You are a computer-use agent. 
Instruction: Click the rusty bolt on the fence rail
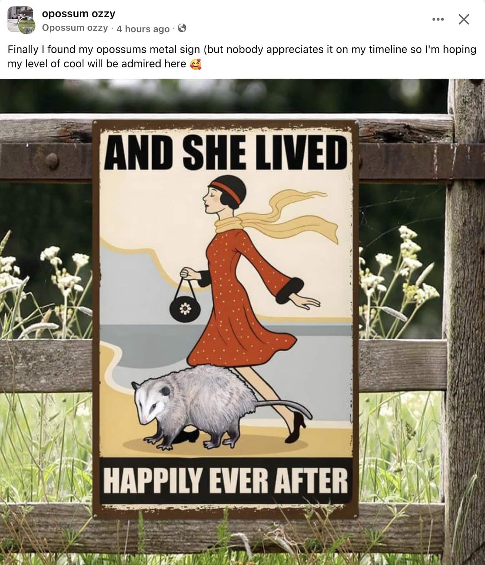click(52, 161)
